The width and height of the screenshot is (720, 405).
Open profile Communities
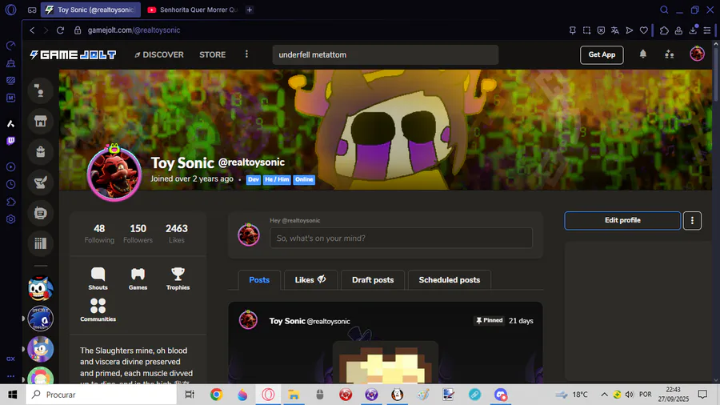coord(98,310)
